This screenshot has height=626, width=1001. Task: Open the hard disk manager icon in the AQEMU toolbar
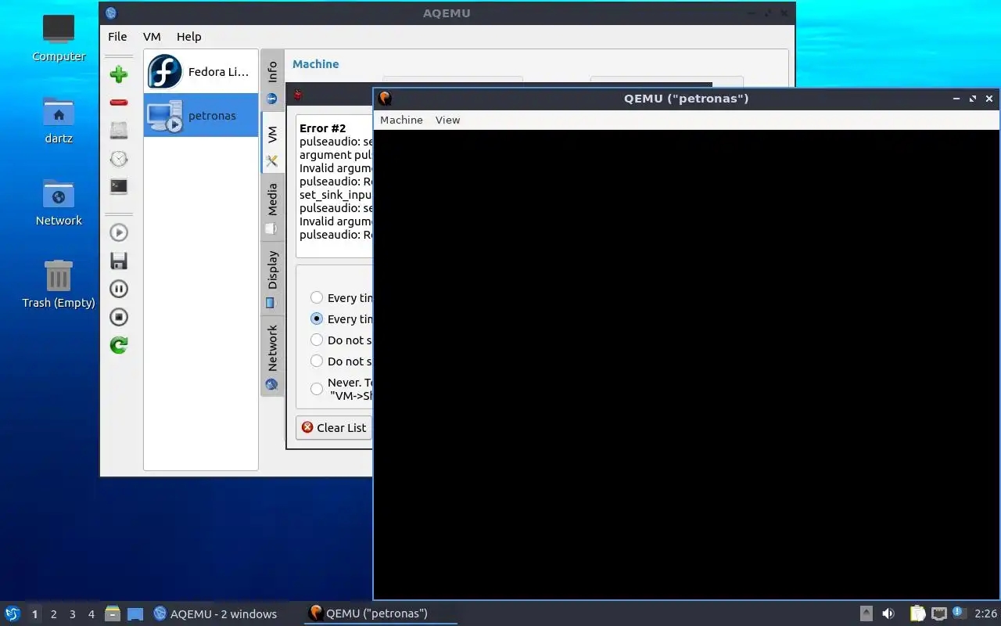tap(119, 131)
